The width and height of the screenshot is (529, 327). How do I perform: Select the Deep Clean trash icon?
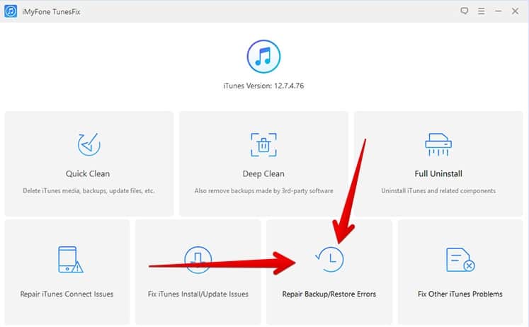(263, 144)
